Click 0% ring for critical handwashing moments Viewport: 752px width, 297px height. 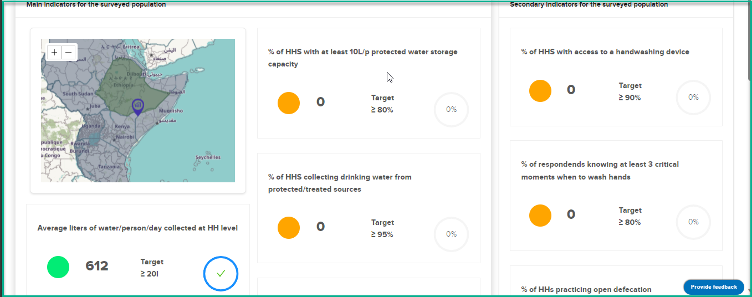pos(693,222)
